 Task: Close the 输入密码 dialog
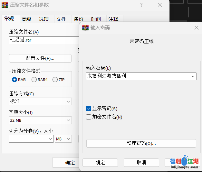196,28
